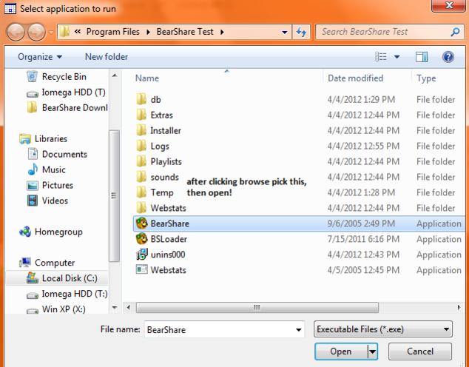Expand the view options dropdown arrow
The height and width of the screenshot is (367, 469).
pos(397,57)
